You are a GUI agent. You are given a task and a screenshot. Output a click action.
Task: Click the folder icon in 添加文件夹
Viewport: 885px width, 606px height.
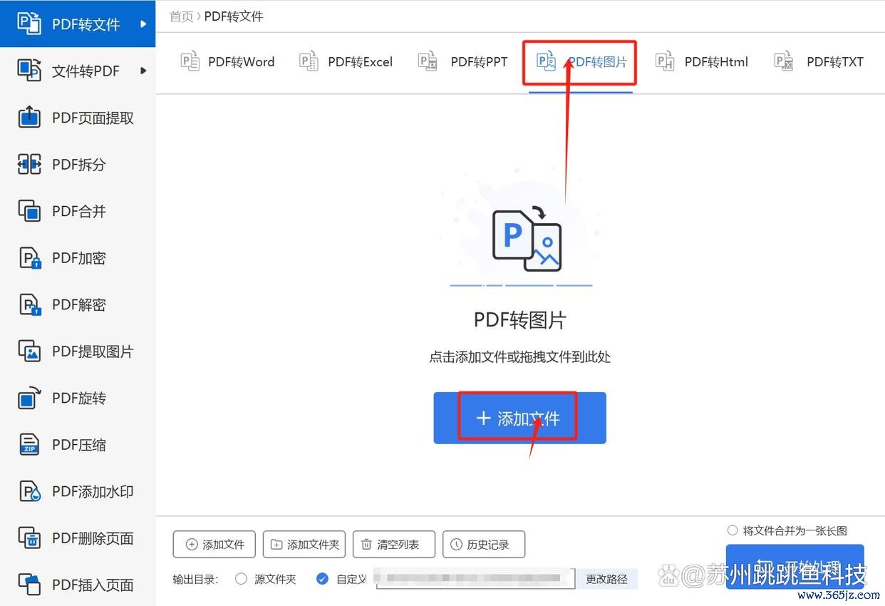[276, 545]
